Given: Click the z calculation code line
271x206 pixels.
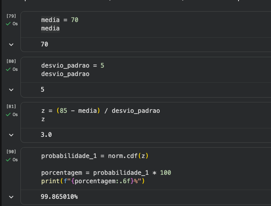Looking at the screenshot, I should (x=100, y=110).
